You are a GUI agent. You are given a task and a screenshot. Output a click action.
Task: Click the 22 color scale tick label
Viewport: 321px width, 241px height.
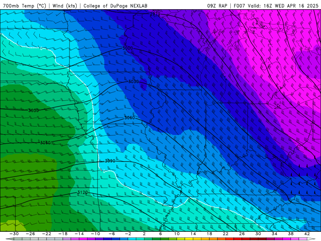tap(226, 234)
